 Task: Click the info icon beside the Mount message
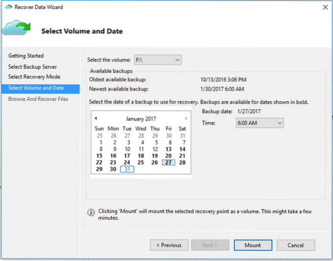91,212
